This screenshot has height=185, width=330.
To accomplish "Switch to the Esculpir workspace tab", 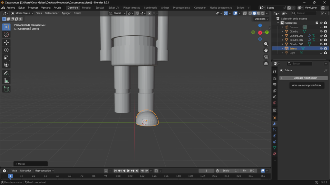I will click(100, 7).
